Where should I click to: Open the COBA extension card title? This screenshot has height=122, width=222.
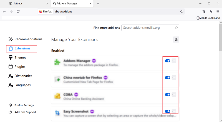(x=68, y=95)
